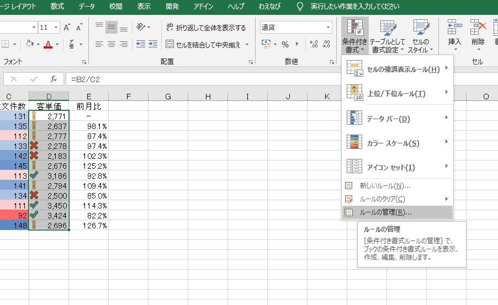Screen dimensions: 498x305
Task: Open the 数式 ribbon tab
Action: (x=57, y=7)
